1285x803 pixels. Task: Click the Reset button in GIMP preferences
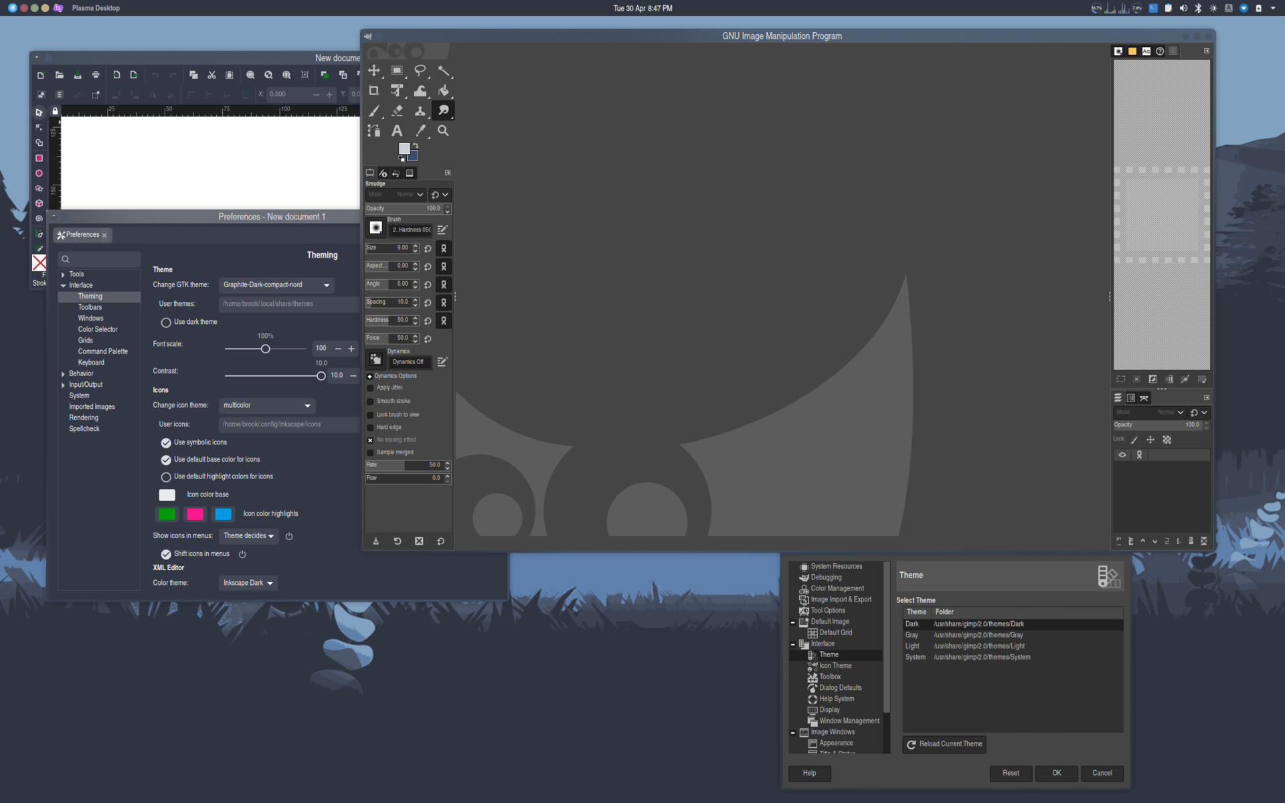tap(1011, 774)
